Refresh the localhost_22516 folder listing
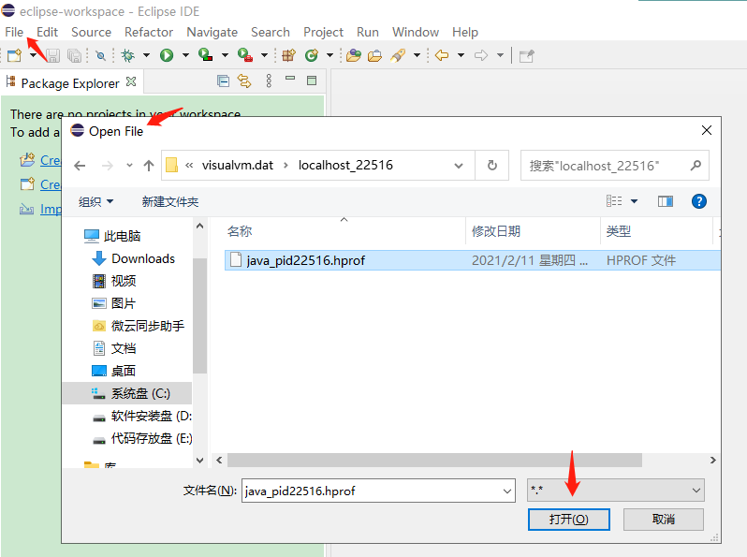The image size is (747, 557). tap(492, 166)
